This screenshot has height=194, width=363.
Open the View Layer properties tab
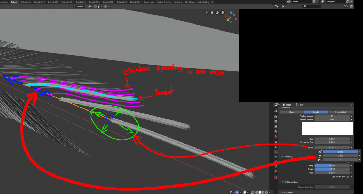pos(276,126)
